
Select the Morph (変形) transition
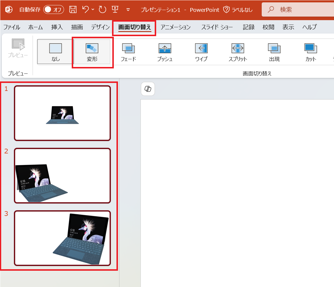click(x=92, y=52)
